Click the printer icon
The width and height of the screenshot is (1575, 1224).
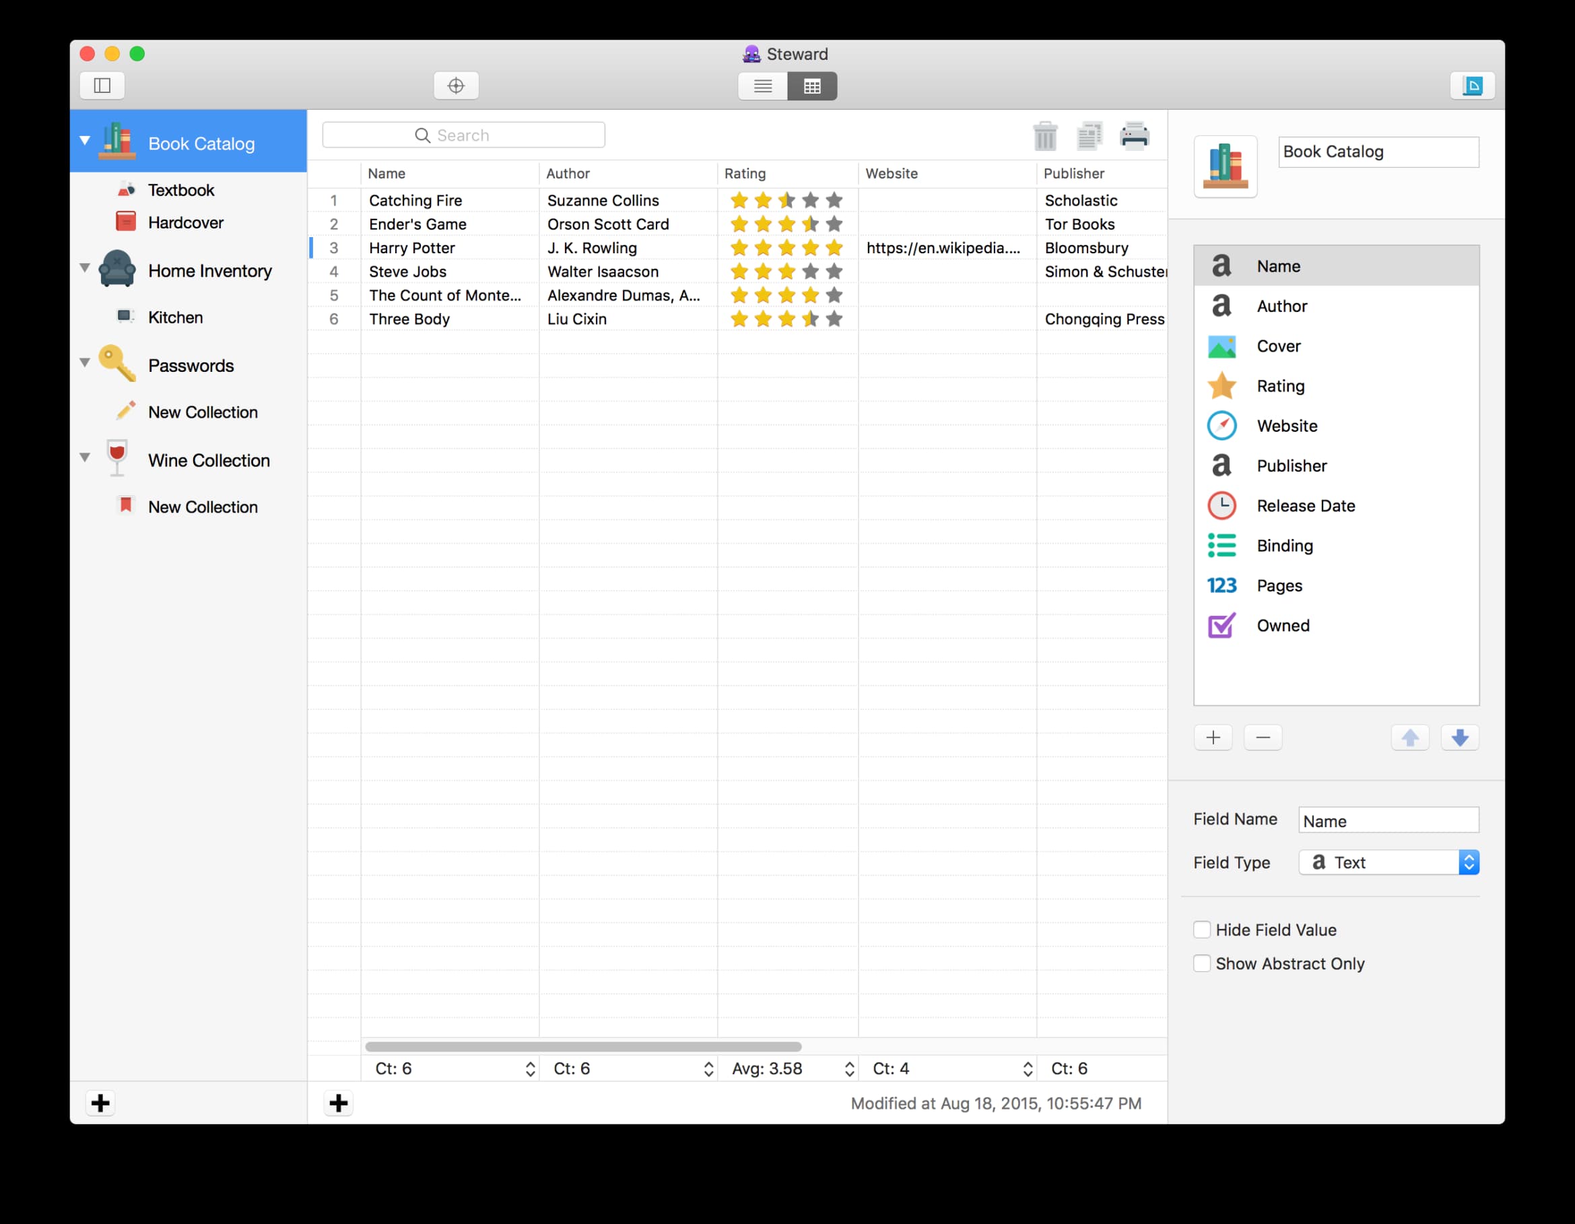pyautogui.click(x=1134, y=135)
